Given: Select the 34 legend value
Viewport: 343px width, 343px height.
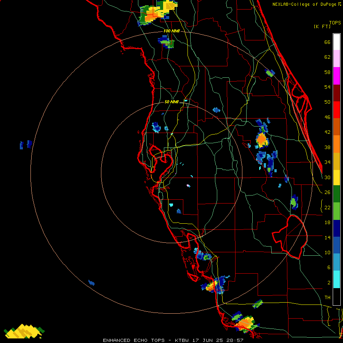Looking at the screenshot, I should (x=327, y=162).
